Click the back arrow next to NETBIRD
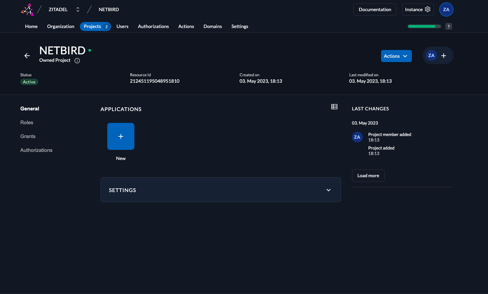 (x=27, y=55)
